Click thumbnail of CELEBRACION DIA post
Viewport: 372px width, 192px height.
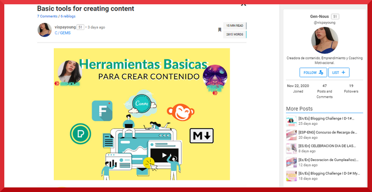tap(291, 148)
